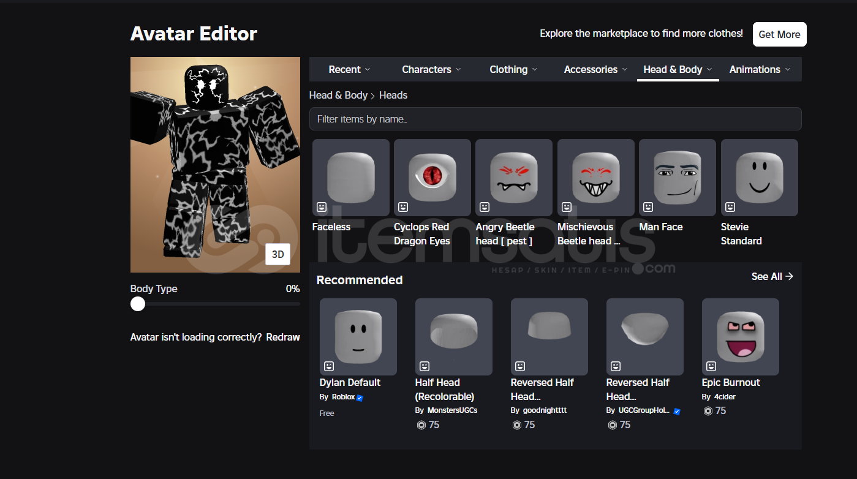Click the Recommended section heading

pos(360,280)
